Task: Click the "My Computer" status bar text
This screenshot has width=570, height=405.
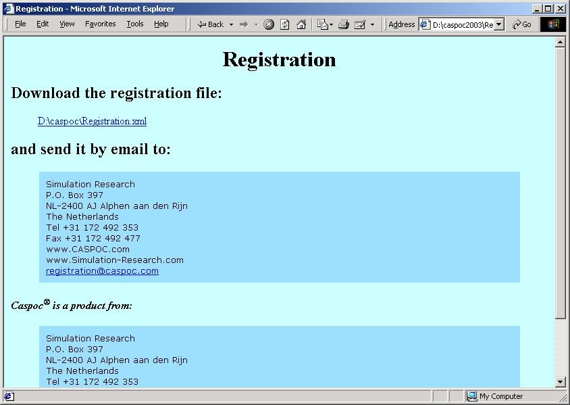Action: click(501, 396)
